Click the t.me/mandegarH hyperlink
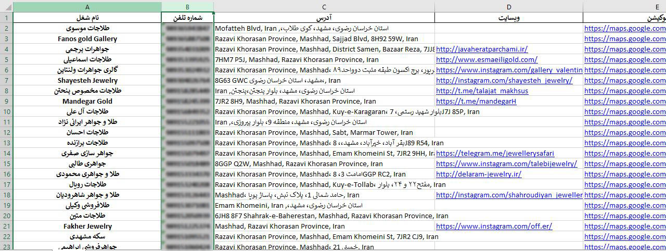Viewport: 666px width, 251px height. pos(476,102)
